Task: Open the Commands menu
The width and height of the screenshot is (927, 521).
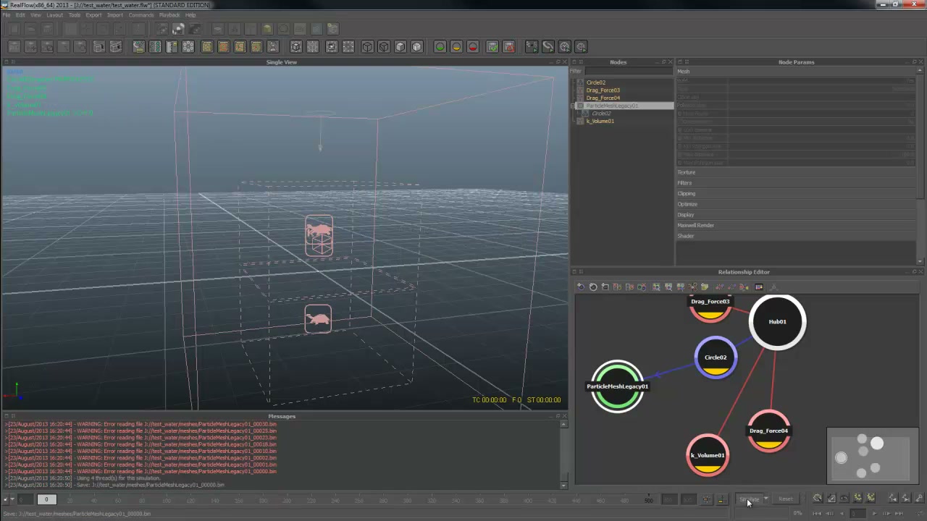Action: [141, 15]
